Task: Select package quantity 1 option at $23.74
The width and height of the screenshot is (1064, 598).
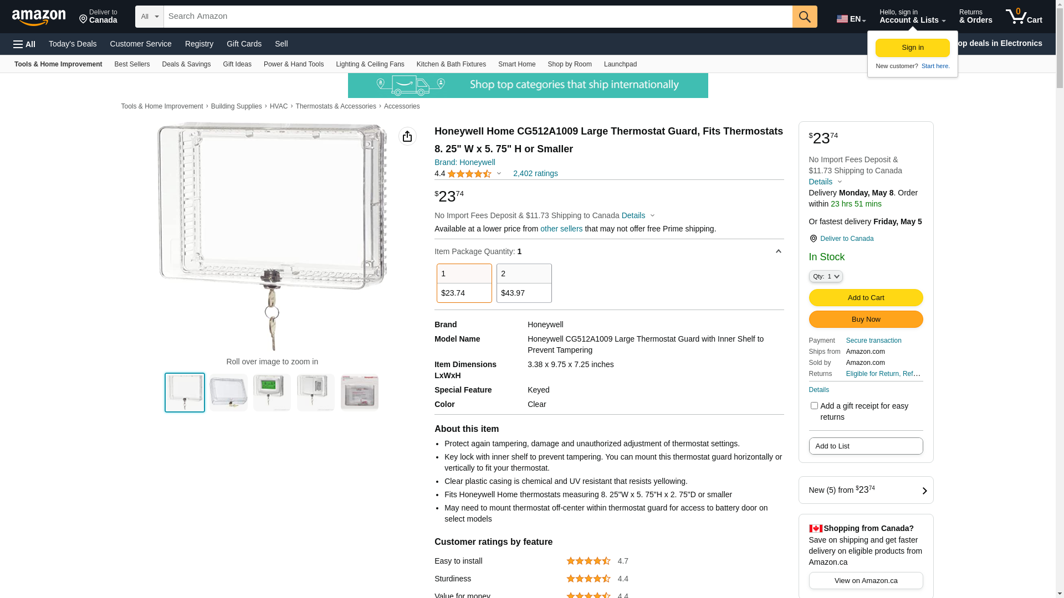Action: coord(464,283)
